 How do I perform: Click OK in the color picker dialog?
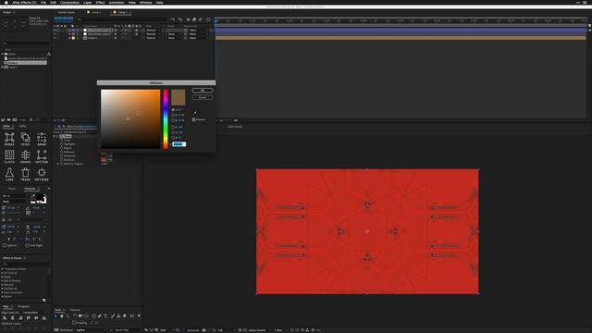click(203, 91)
